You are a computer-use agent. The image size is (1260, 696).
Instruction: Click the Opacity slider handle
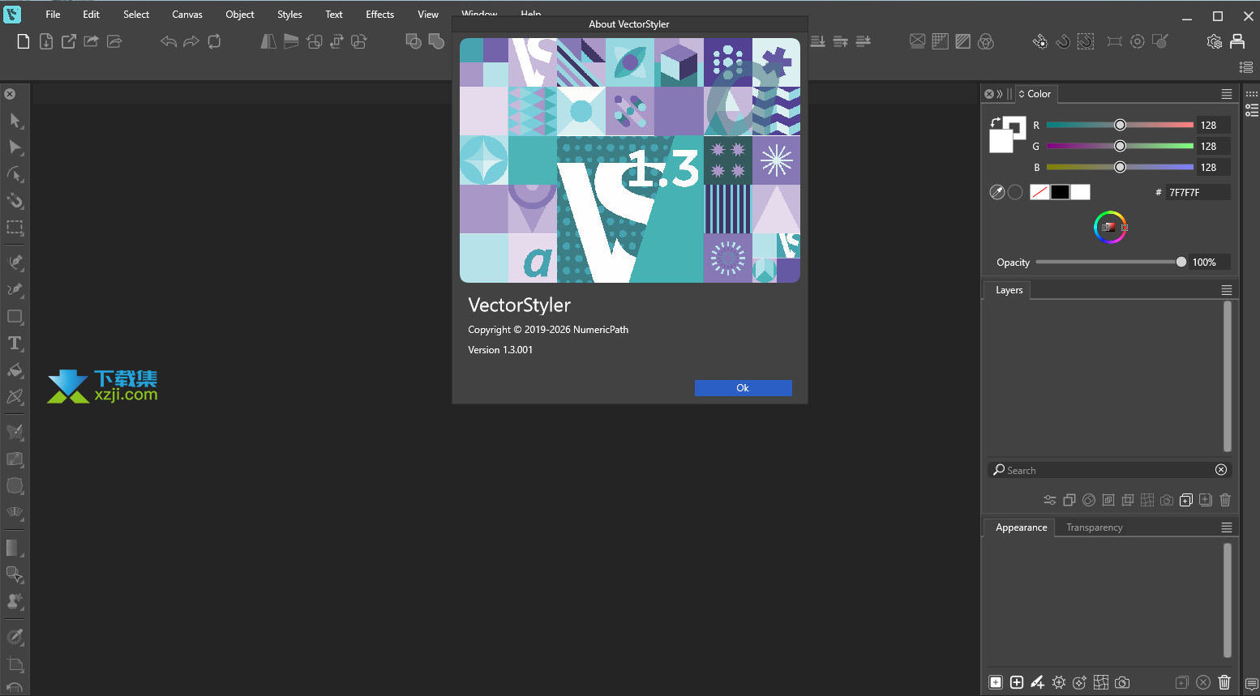tap(1181, 262)
